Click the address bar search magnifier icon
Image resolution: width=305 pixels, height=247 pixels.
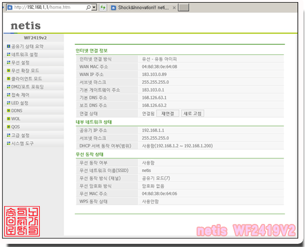89,7
